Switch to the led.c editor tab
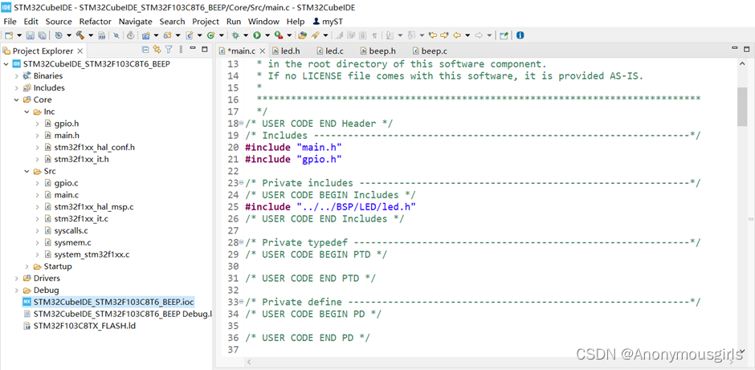 pyautogui.click(x=330, y=51)
